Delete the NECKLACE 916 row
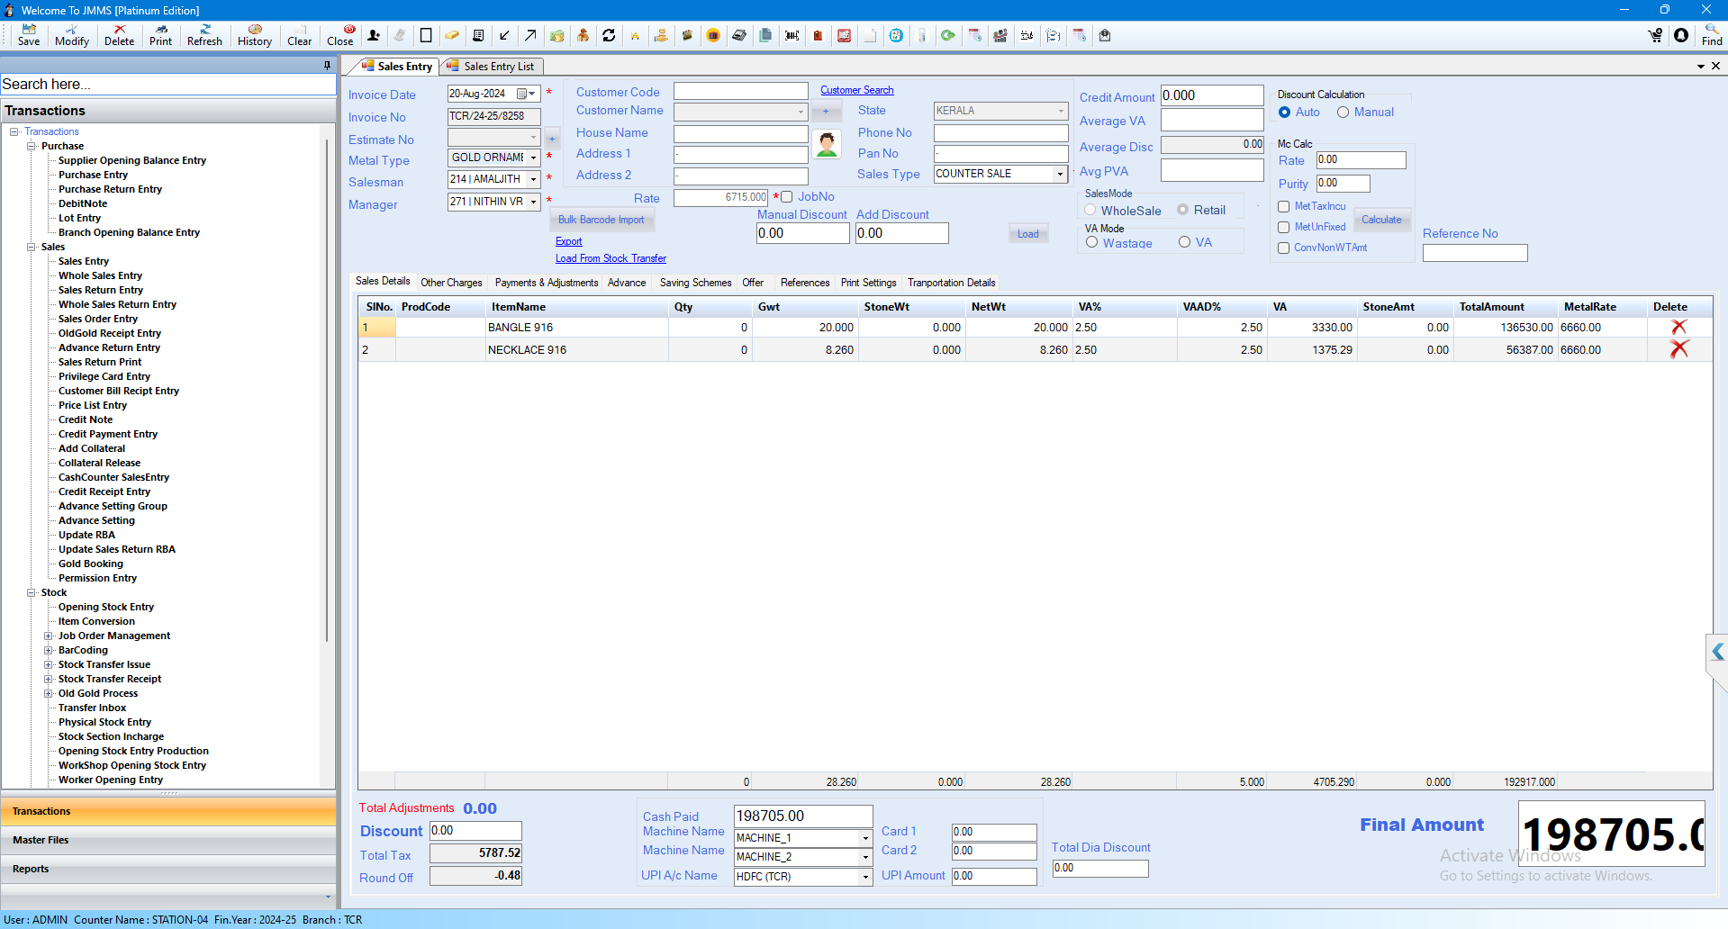 (1678, 349)
